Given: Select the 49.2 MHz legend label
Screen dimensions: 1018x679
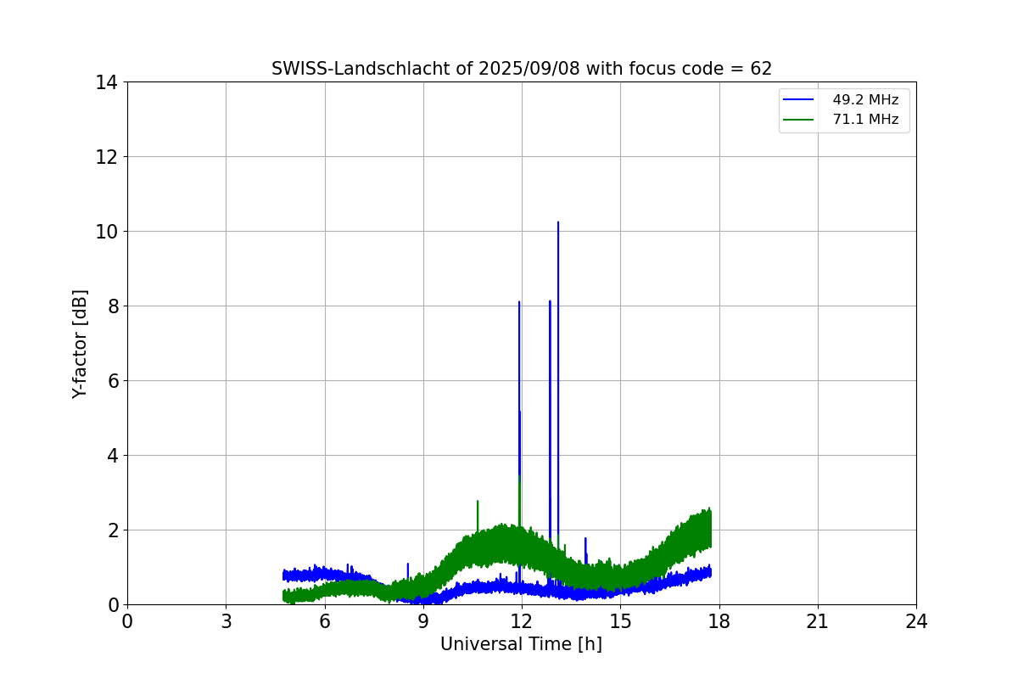Looking at the screenshot, I should pos(865,100).
